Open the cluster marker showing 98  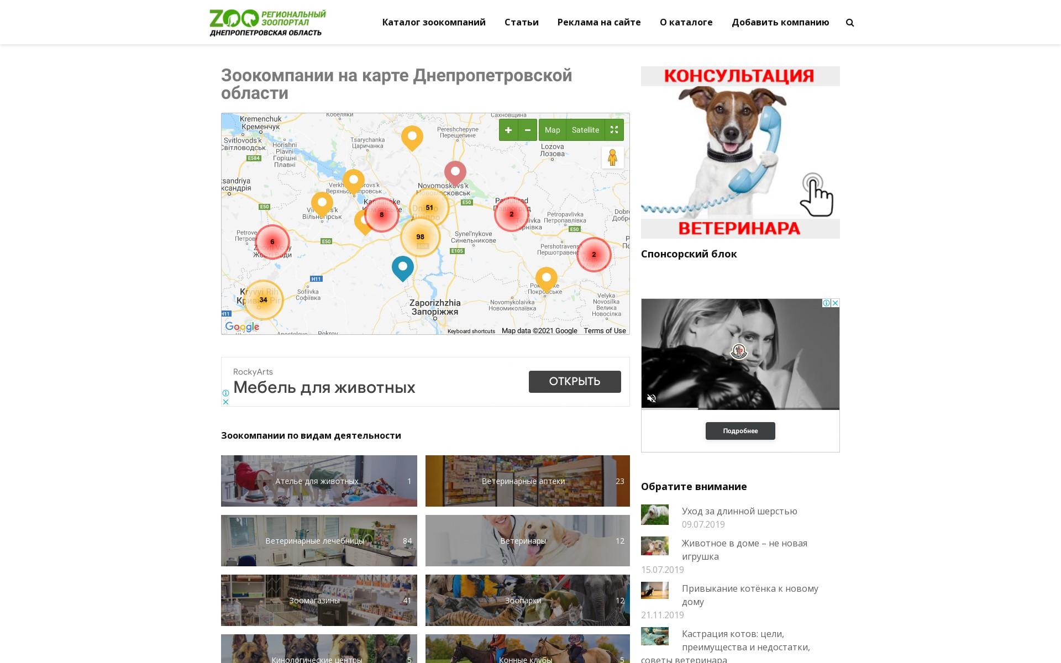tap(421, 236)
